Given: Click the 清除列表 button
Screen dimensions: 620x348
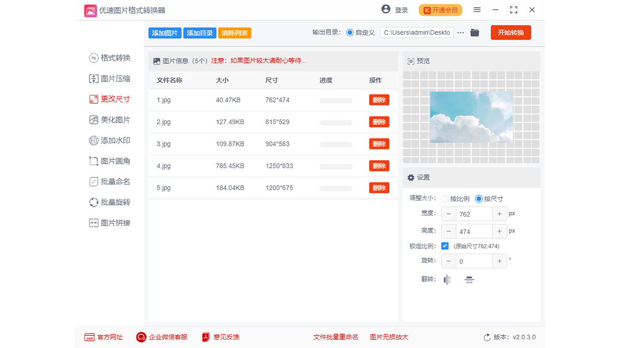Looking at the screenshot, I should [x=235, y=33].
